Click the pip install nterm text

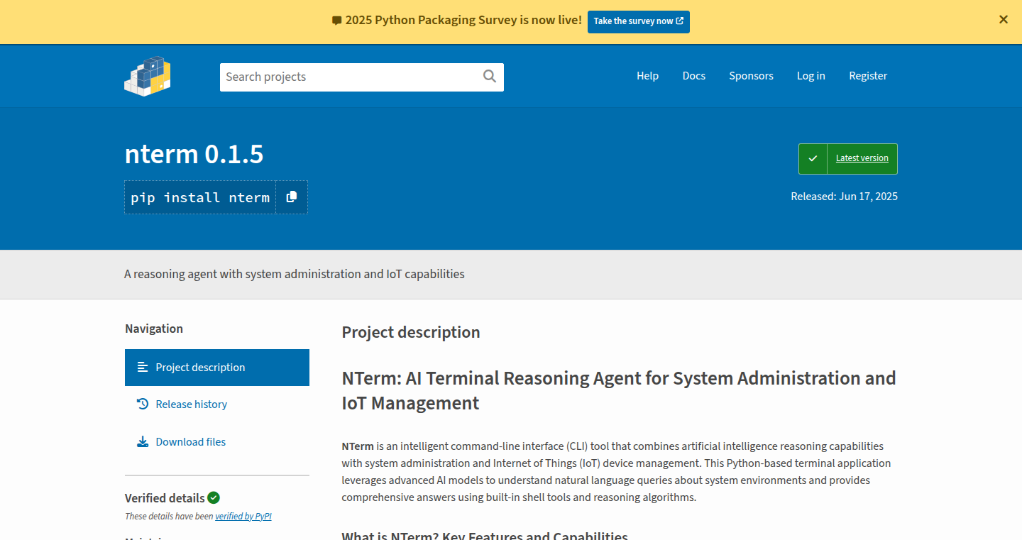click(200, 197)
